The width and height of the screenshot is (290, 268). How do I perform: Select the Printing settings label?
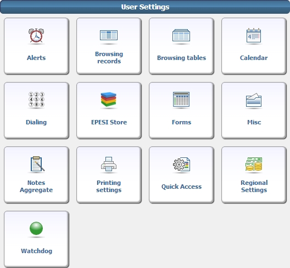pyautogui.click(x=109, y=187)
